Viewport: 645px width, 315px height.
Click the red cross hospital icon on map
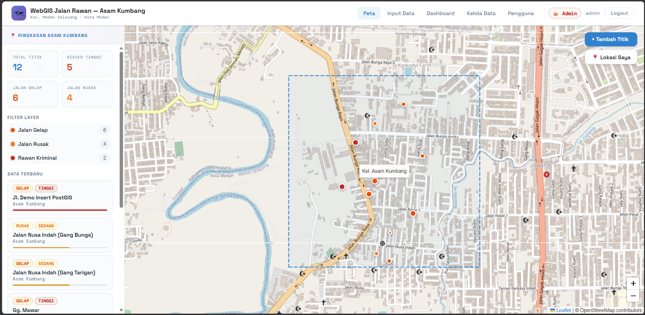point(547,174)
